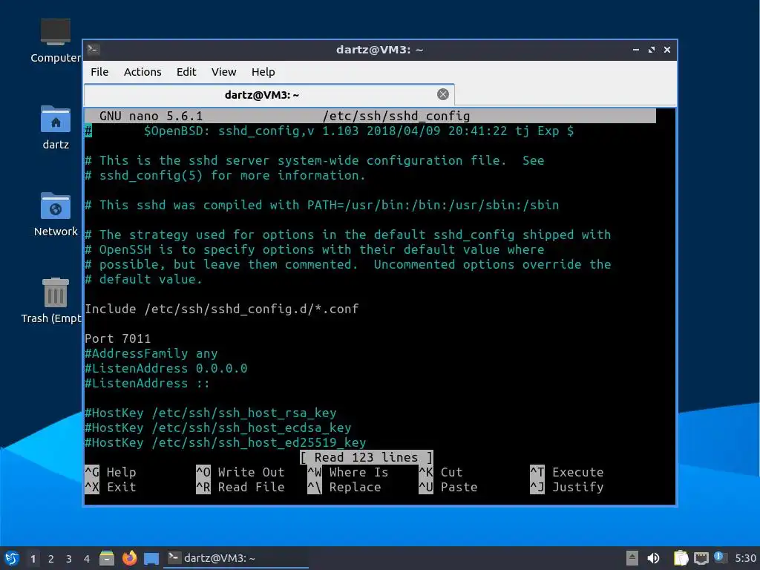760x570 pixels.
Task: Switch to workspace 2
Action: pos(51,559)
